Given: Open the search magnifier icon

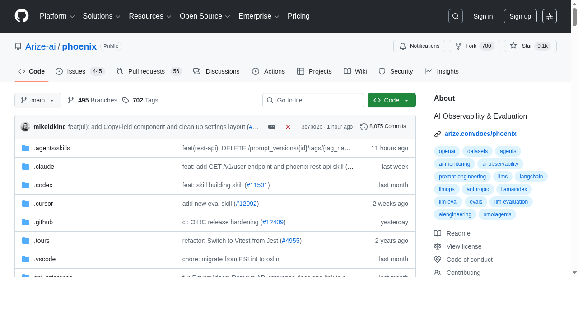Looking at the screenshot, I should (455, 16).
